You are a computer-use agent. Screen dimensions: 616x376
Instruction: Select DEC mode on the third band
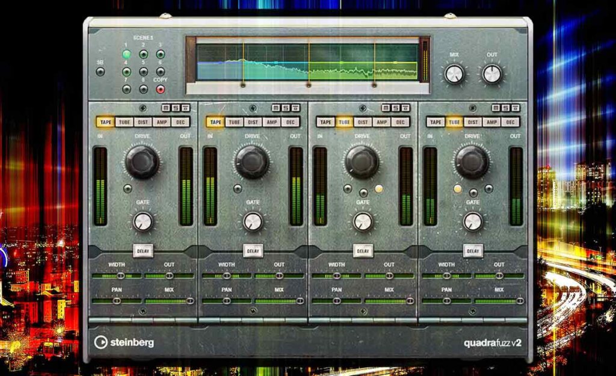point(400,122)
